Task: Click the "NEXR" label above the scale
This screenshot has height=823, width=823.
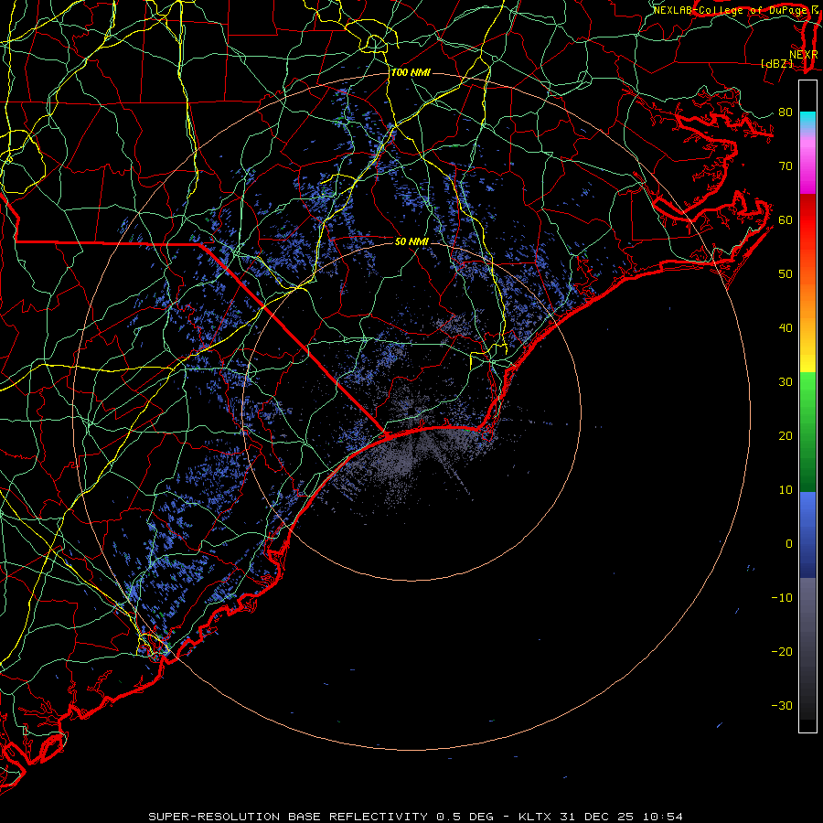Action: click(804, 54)
